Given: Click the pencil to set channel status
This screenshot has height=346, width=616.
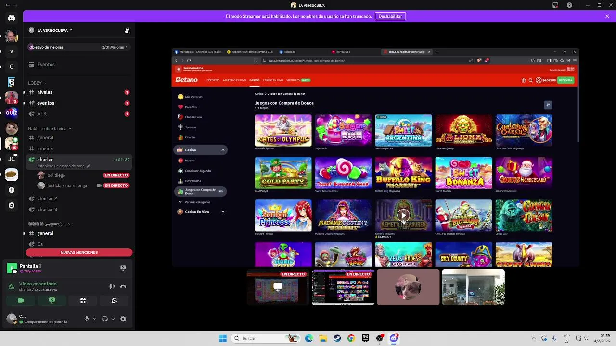Looking at the screenshot, I should coord(89,166).
